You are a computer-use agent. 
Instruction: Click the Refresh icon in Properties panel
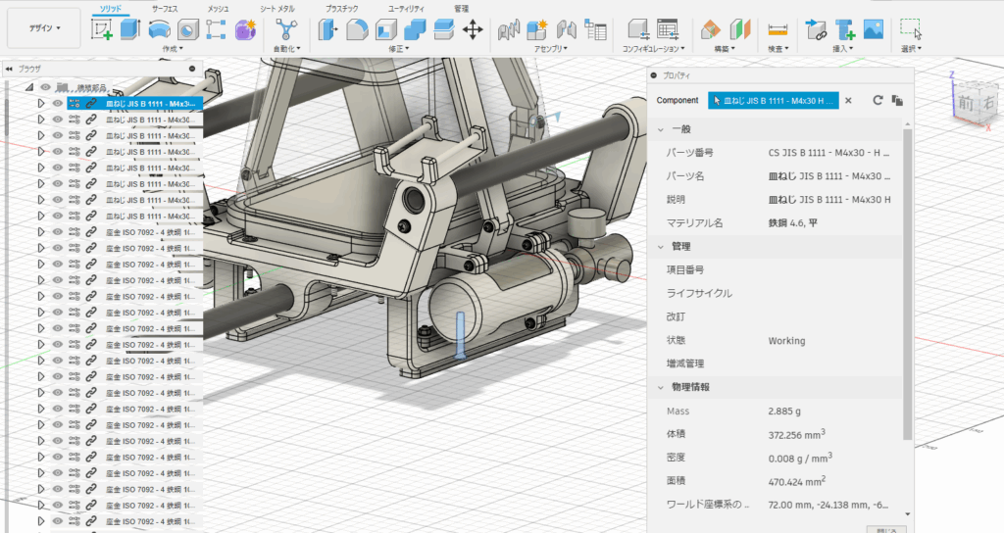tap(878, 101)
